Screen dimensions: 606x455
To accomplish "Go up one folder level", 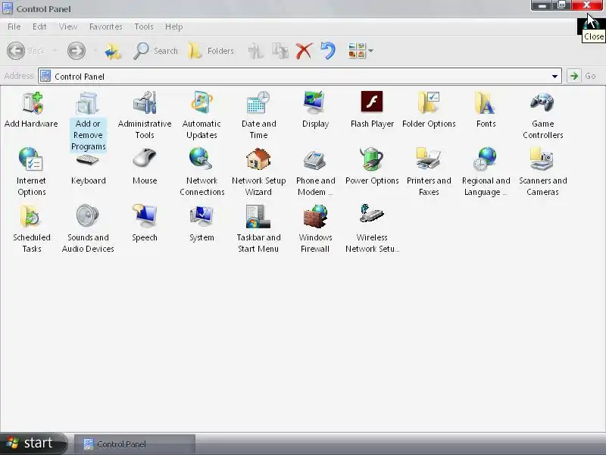I will 113,51.
